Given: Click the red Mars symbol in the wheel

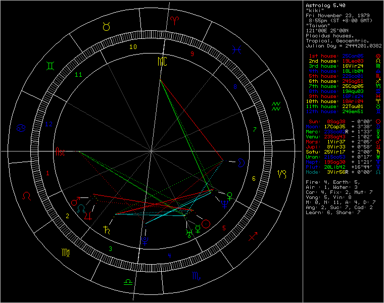Looking at the screenshot, I should (74, 202).
